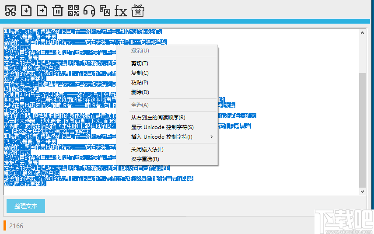Viewport: 374px width, 234px height.
Task: Click the 2166 character count text
Action: click(x=16, y=226)
